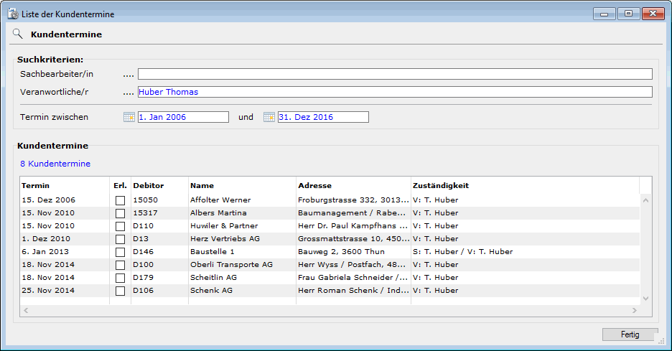This screenshot has height=351, width=672.
Task: Toggle Erl. checkbox for Affolter Werner
Action: [x=120, y=200]
